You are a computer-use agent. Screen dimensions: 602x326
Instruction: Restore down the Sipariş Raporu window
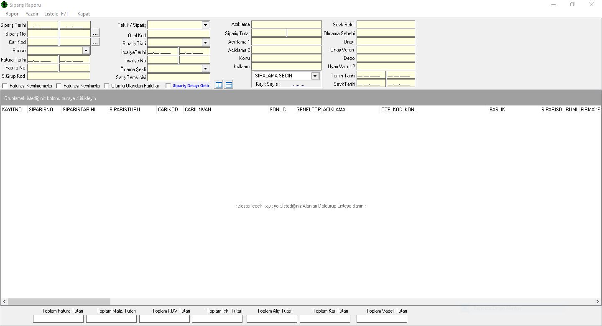572,5
